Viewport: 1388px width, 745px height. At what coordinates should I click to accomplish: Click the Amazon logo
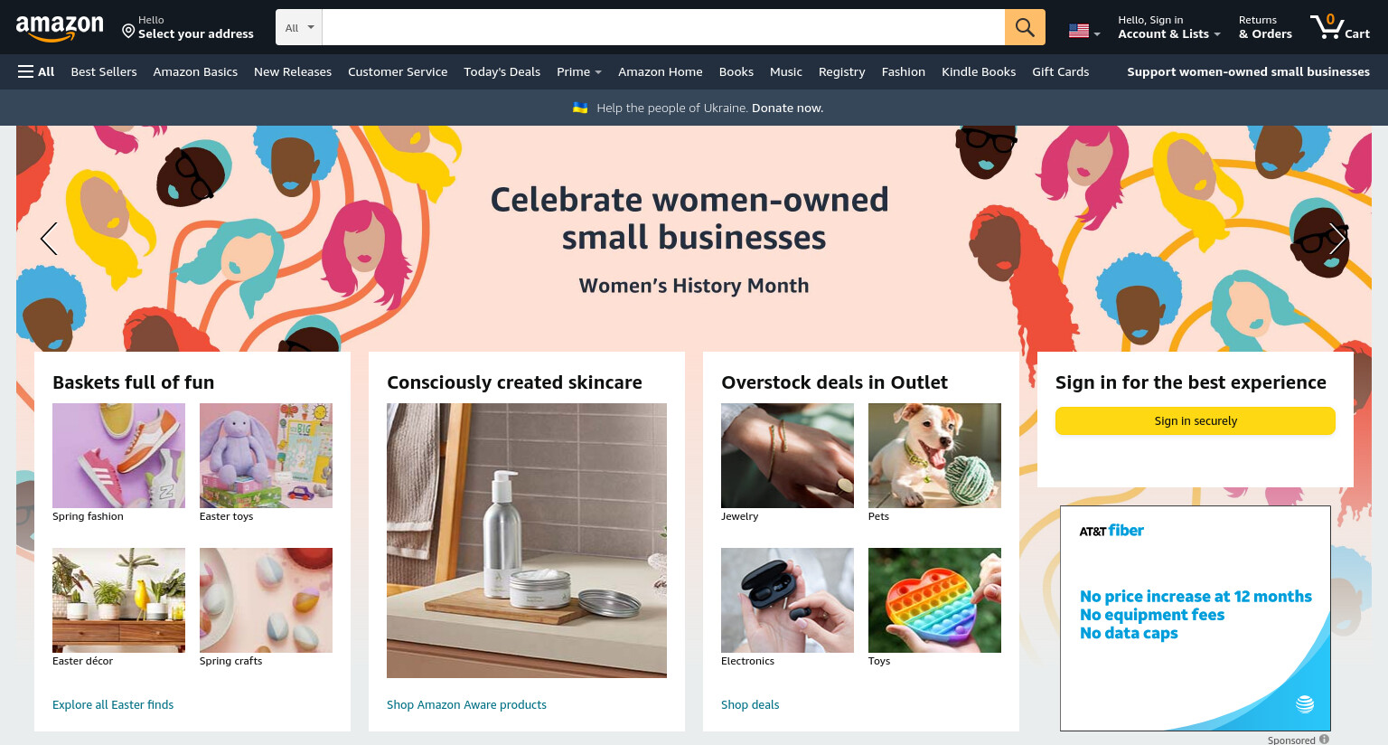tap(60, 28)
